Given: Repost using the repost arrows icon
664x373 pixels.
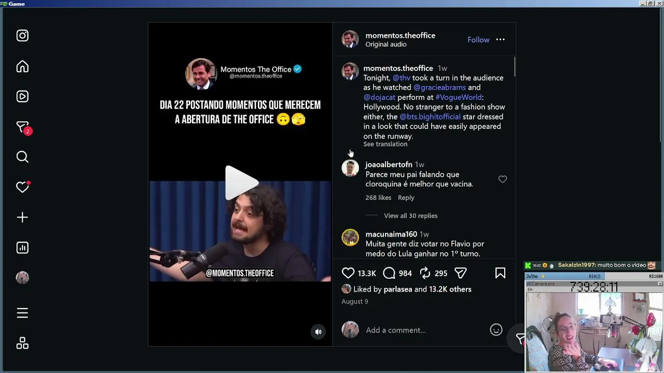Looking at the screenshot, I should pyautogui.click(x=425, y=273).
